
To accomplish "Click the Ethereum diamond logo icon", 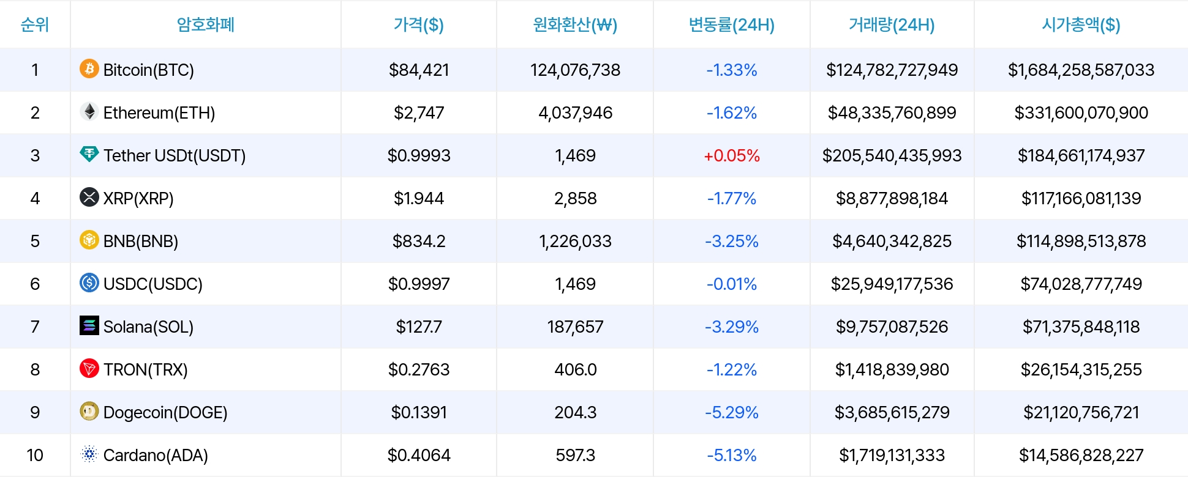I will 89,111.
